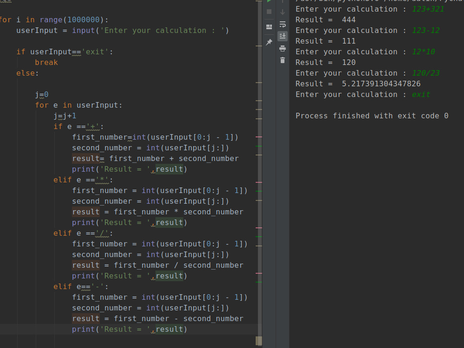Click console input '123+321'
The image size is (464, 348).
pos(428,9)
